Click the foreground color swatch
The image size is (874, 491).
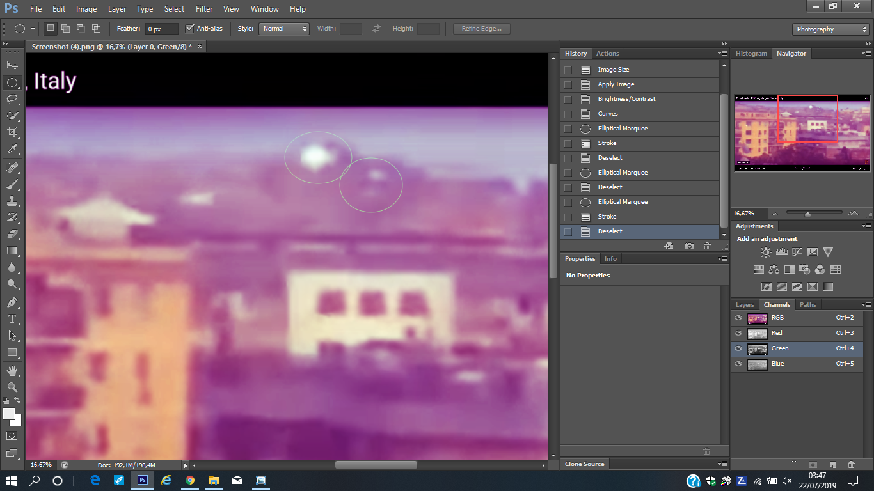coord(9,414)
